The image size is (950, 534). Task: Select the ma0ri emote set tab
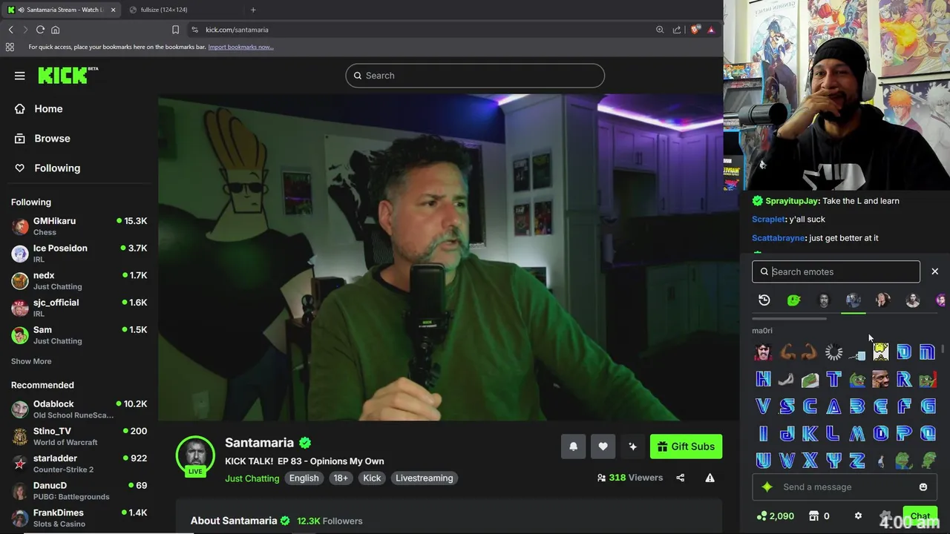click(x=854, y=300)
